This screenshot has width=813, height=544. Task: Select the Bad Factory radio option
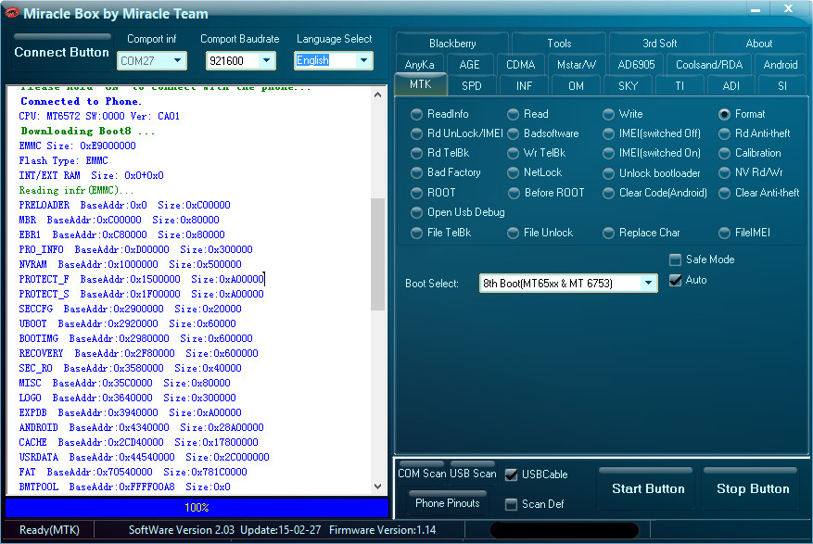click(416, 172)
